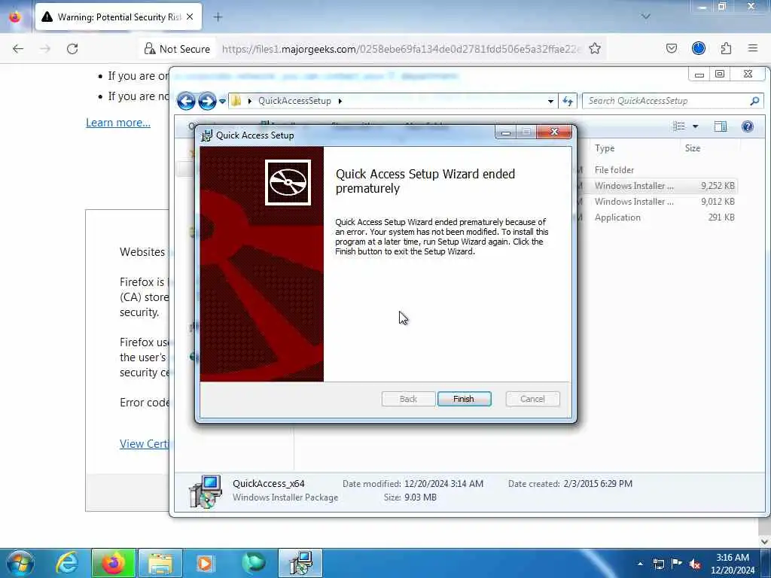The width and height of the screenshot is (771, 578).
Task: Click Finish in the Quick Access Setup wizard
Action: point(464,399)
